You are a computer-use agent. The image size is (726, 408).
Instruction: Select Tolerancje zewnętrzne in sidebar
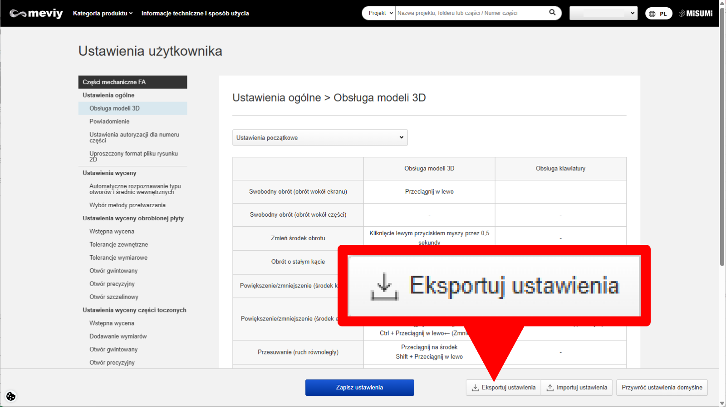coord(119,244)
